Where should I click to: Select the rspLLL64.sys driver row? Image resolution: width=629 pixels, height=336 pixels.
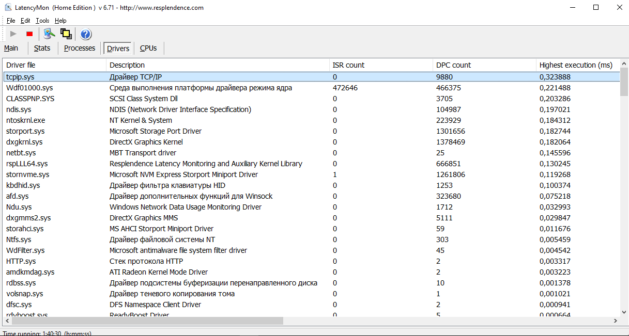[x=311, y=164]
